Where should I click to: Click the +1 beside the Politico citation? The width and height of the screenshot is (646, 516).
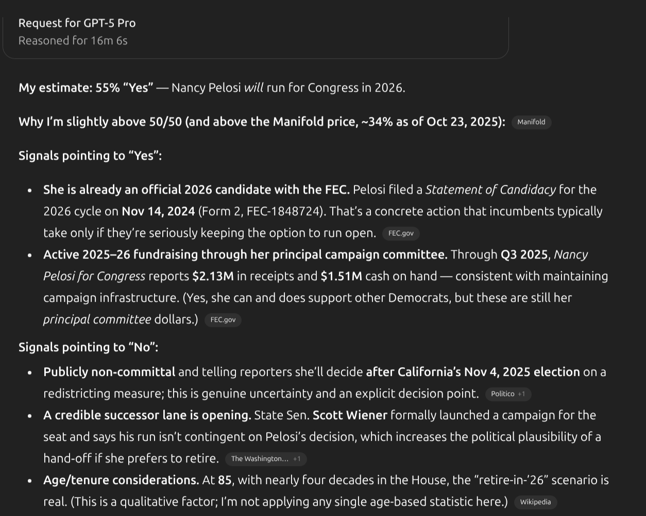[522, 394]
